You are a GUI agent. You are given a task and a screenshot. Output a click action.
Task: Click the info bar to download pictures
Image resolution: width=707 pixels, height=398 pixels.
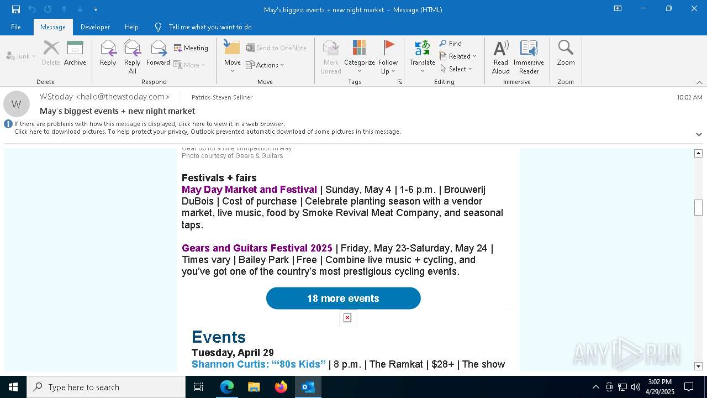[x=207, y=132]
